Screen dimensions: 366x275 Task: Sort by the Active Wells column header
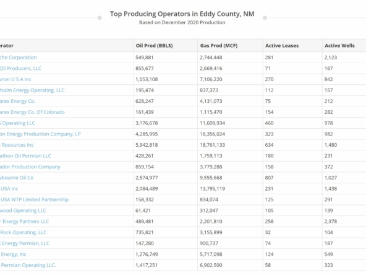coord(339,46)
